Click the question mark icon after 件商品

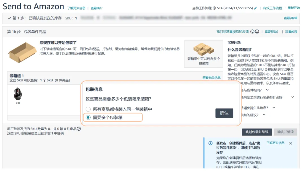79,129
